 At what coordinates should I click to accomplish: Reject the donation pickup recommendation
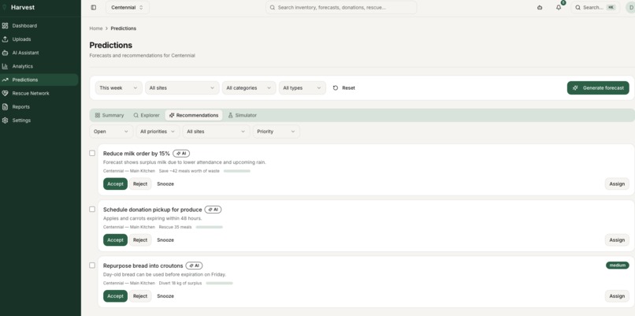pyautogui.click(x=140, y=240)
